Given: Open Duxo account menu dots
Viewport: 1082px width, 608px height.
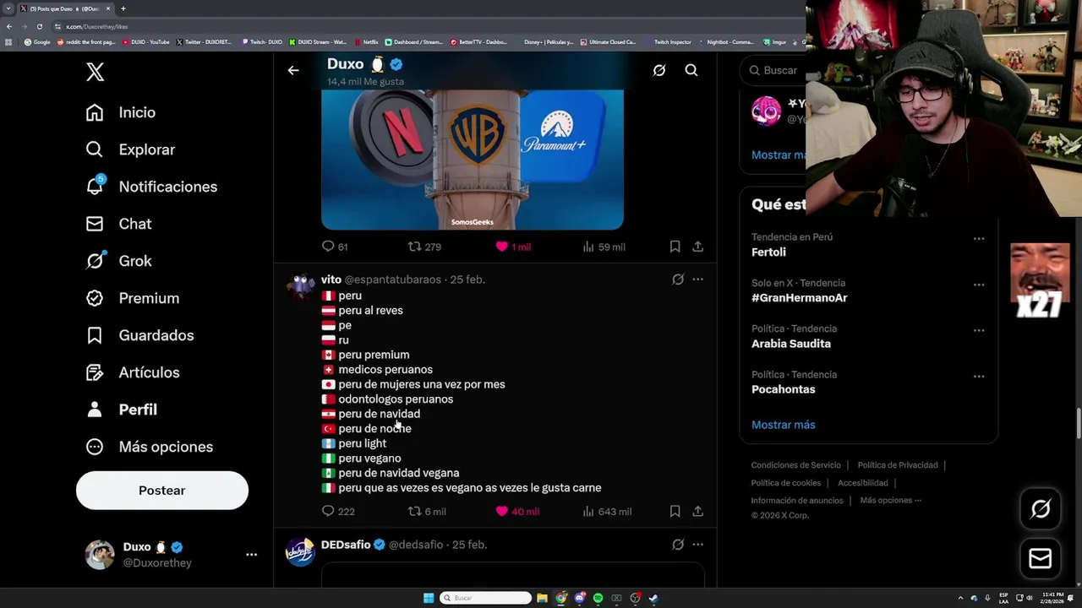Looking at the screenshot, I should click(251, 555).
